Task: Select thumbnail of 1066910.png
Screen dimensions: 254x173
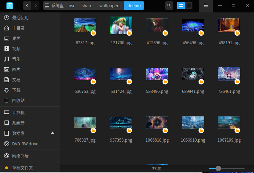Action: click(193, 123)
